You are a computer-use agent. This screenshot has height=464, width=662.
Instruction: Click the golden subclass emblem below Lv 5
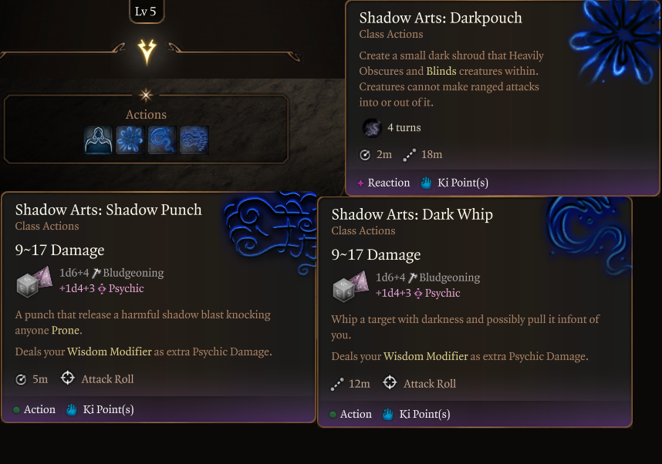pos(147,52)
